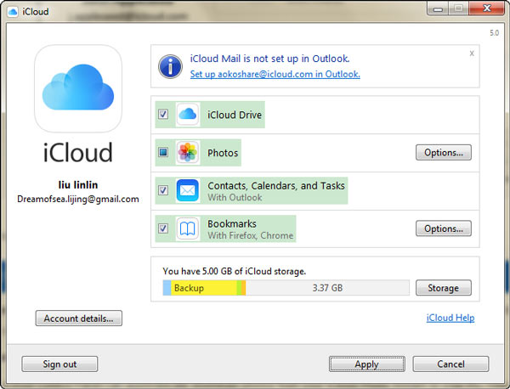Click the You have 5.00 GB storage text

tap(235, 271)
